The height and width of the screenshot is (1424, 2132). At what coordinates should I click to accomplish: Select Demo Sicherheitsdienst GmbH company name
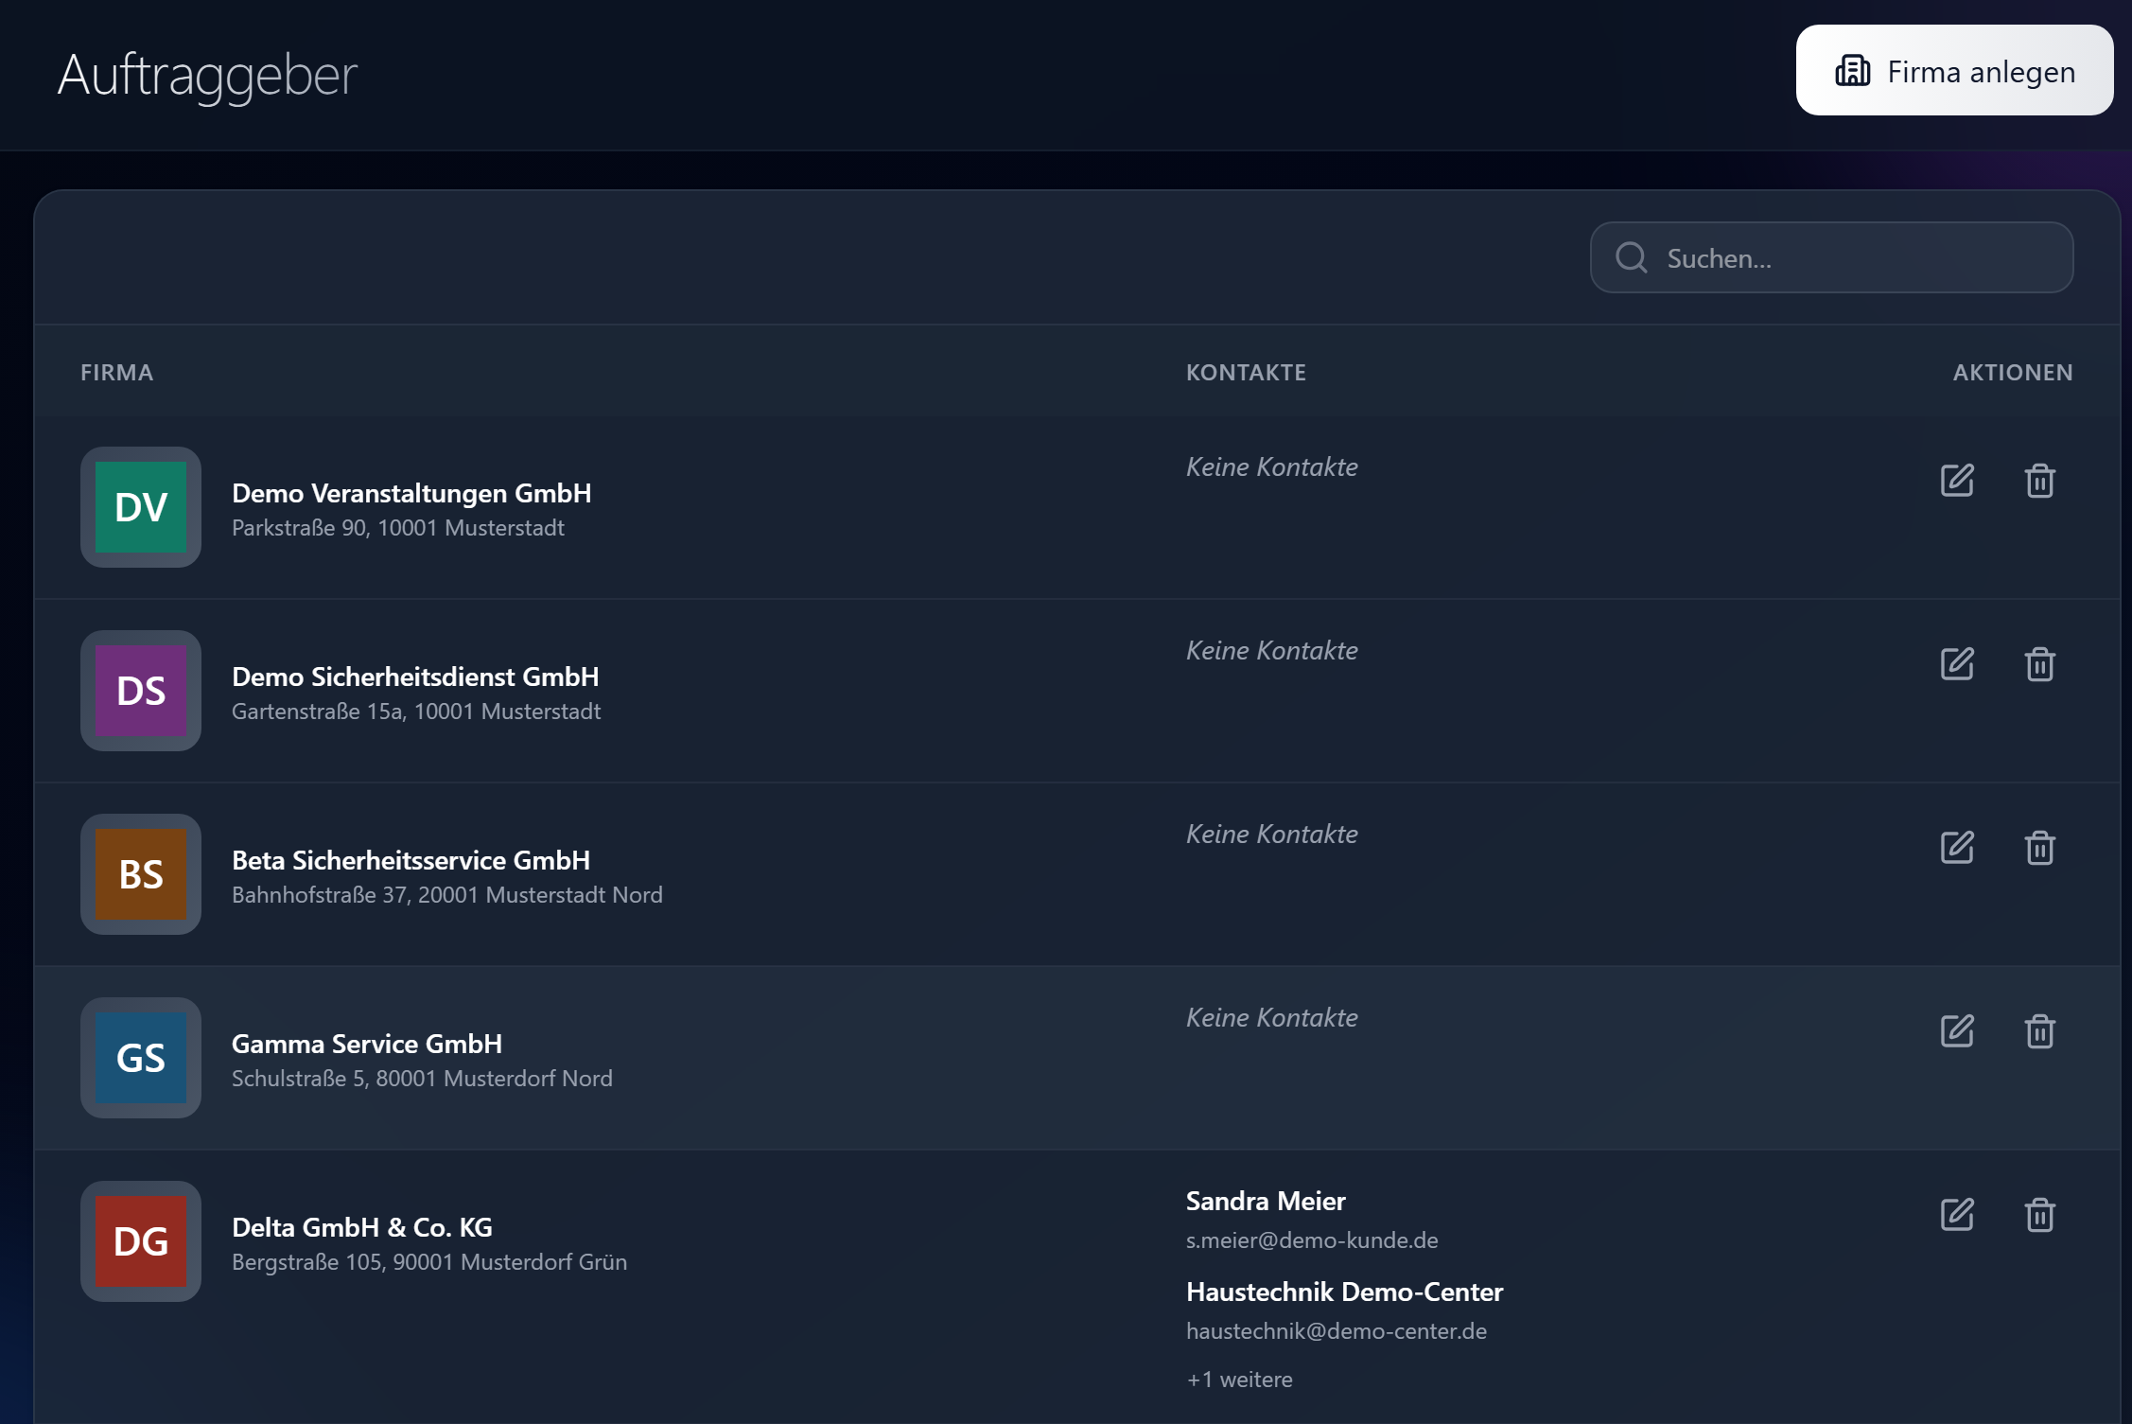point(415,677)
